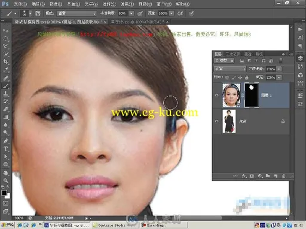Viewport: 306px width, 229px height.
Task: Open the 滤镜 (Filter) menu
Action: pyautogui.click(x=127, y=4)
